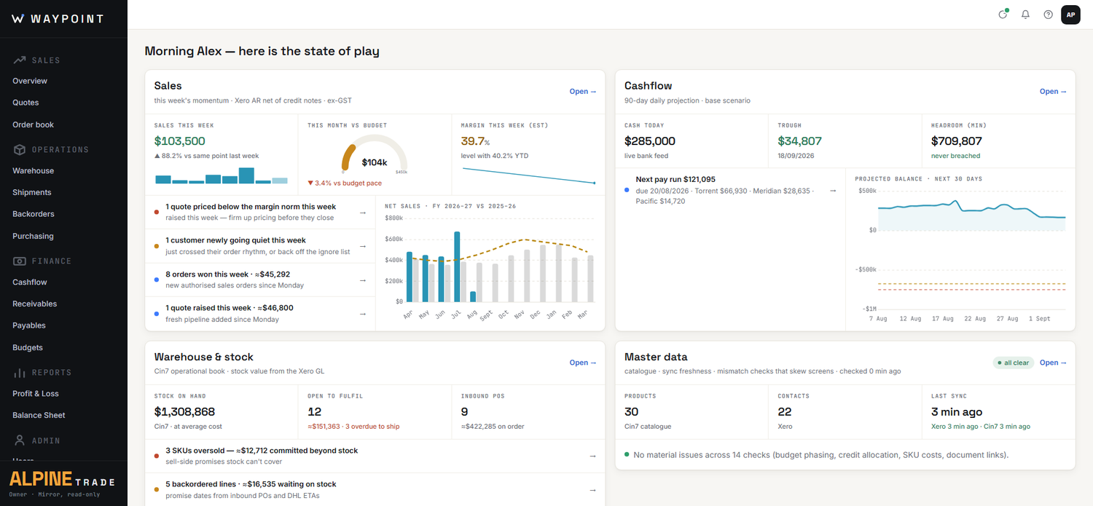This screenshot has height=506, width=1093.
Task: Open Receivables in sidebar
Action: [34, 304]
